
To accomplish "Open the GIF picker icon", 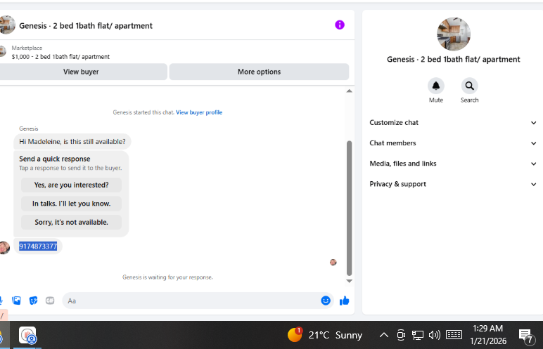I will click(x=50, y=301).
